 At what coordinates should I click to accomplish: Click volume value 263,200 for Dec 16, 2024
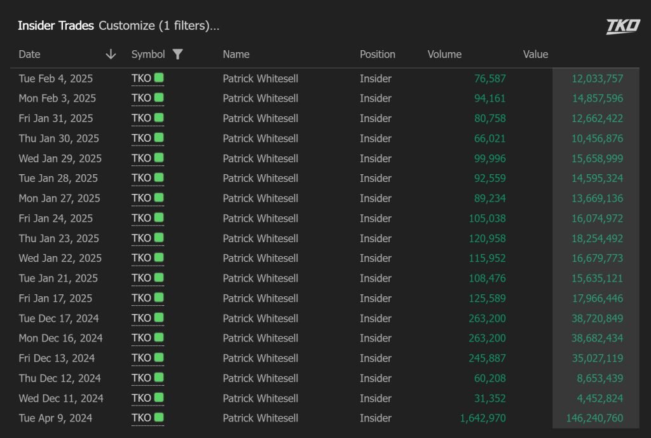[488, 338]
